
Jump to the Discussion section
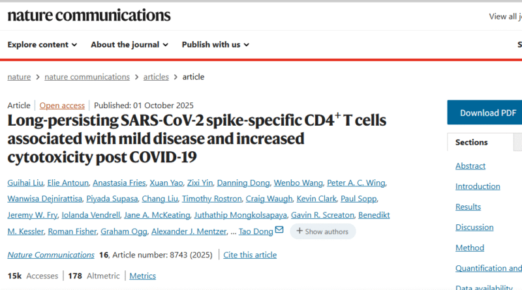point(474,227)
